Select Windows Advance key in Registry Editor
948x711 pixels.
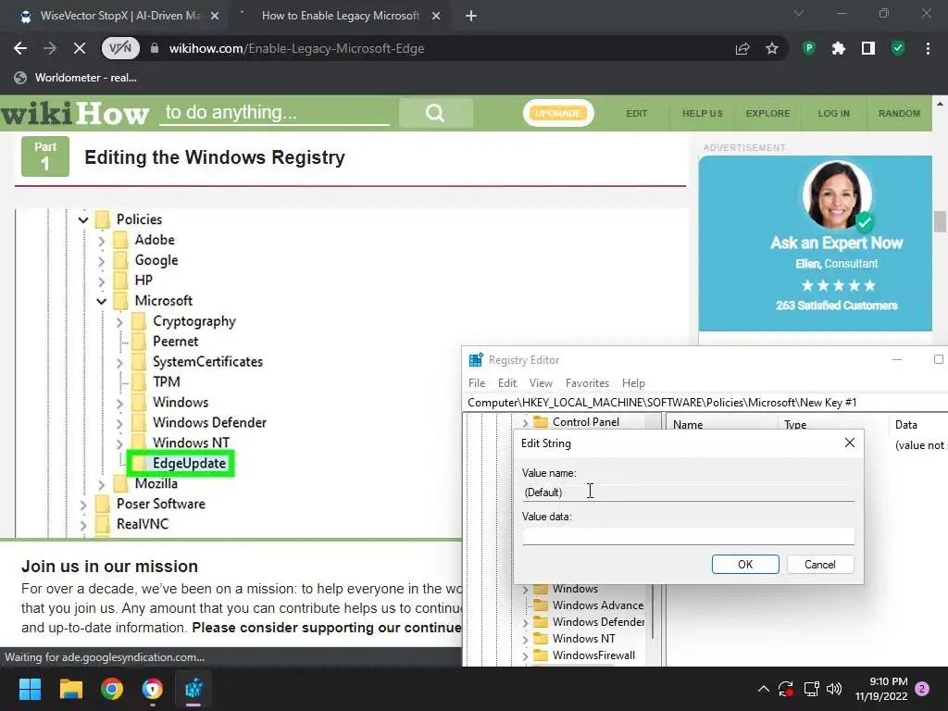[597, 605]
